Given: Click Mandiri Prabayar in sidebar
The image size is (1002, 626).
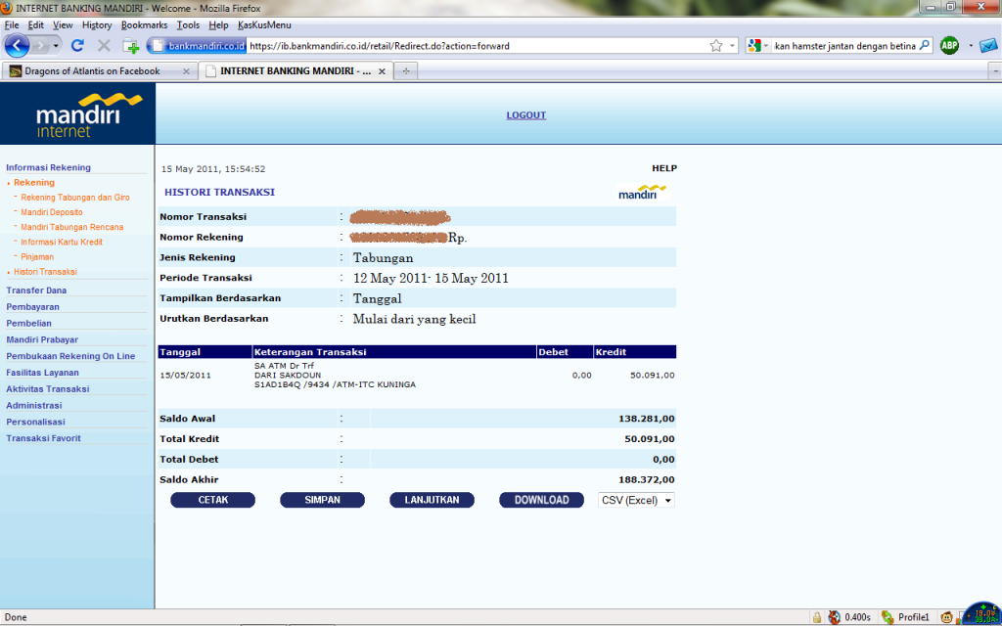Looking at the screenshot, I should tap(42, 339).
